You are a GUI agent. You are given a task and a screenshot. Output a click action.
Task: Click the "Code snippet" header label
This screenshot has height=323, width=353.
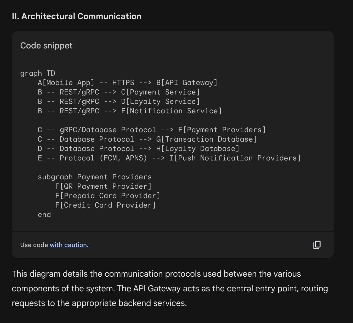click(x=46, y=46)
